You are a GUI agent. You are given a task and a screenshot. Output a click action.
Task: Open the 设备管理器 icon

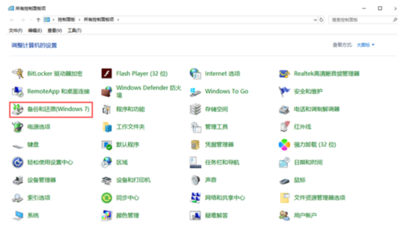coord(18,180)
